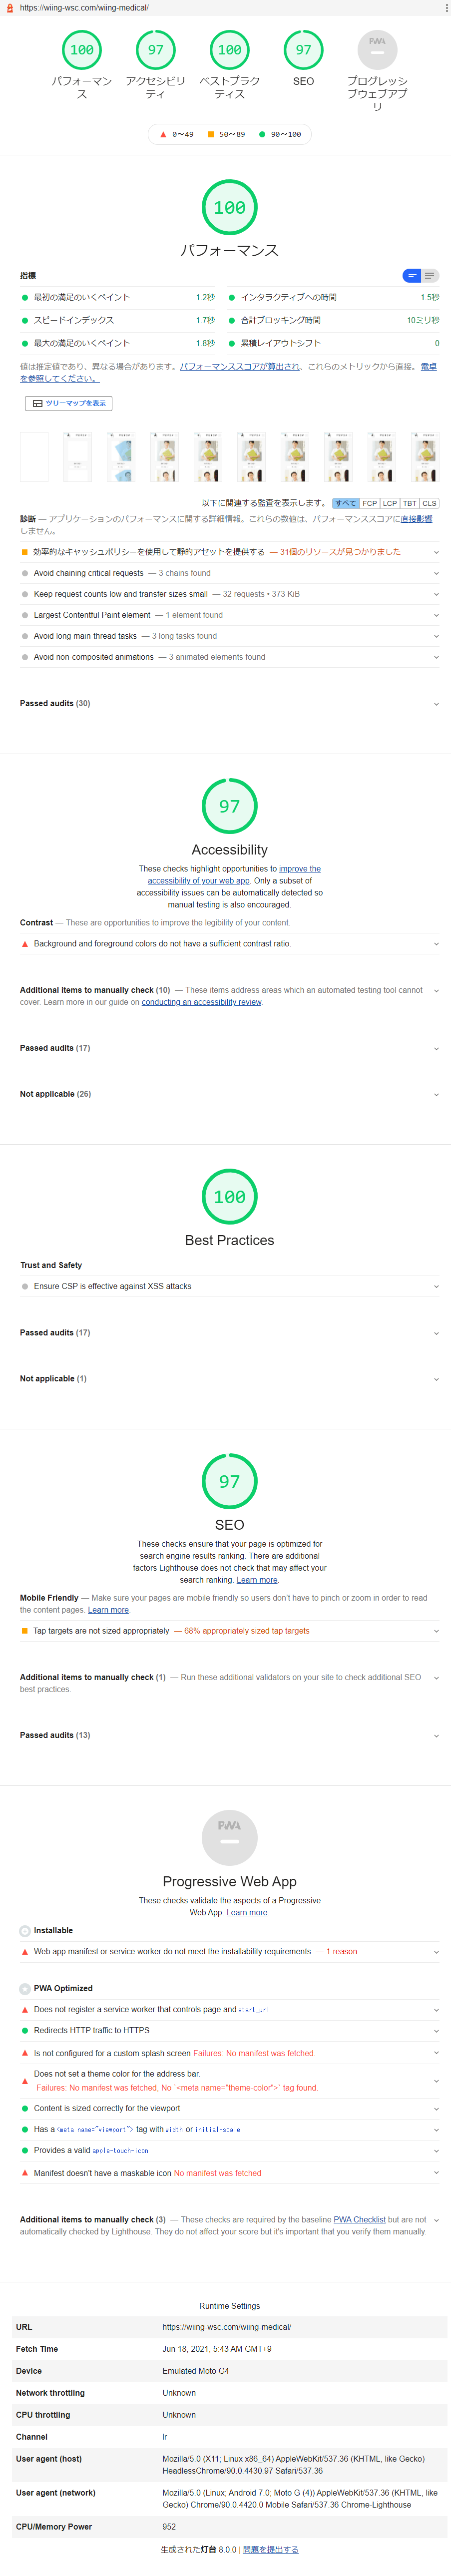Click the ツリーマップを表示 button
This screenshot has height=2576, width=451.
pos(68,404)
